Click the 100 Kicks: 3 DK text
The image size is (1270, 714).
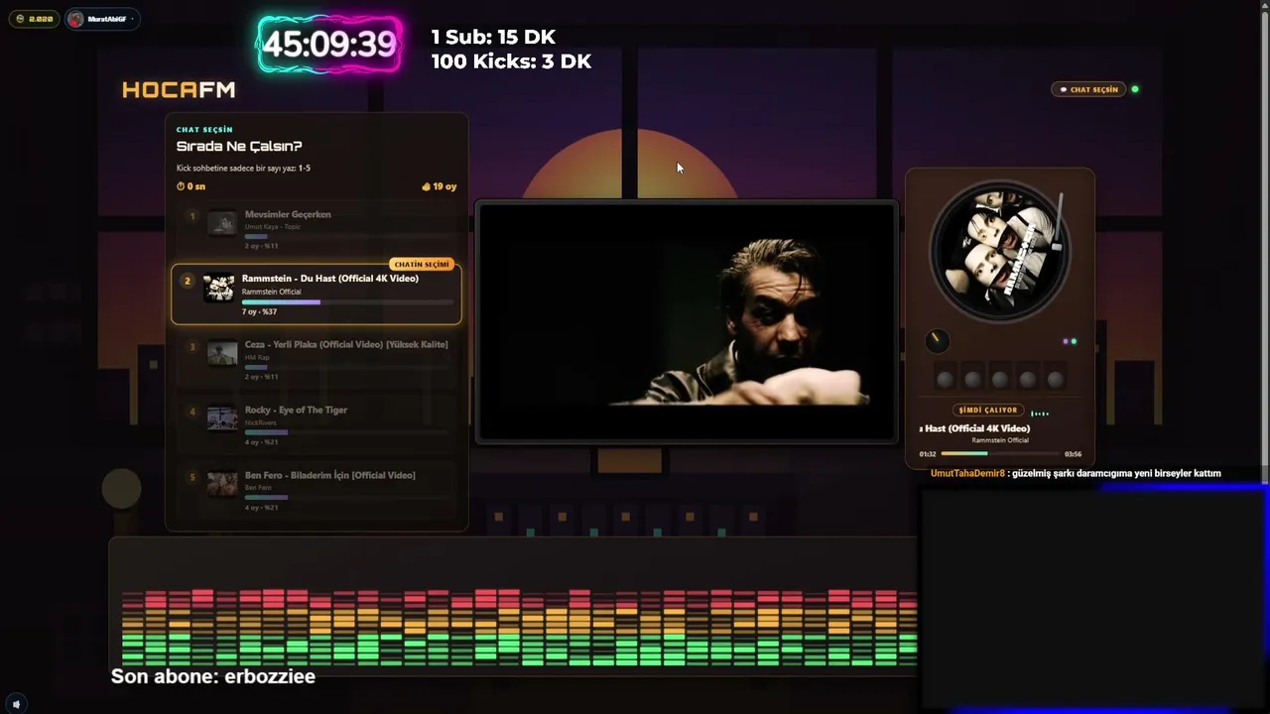click(x=511, y=61)
